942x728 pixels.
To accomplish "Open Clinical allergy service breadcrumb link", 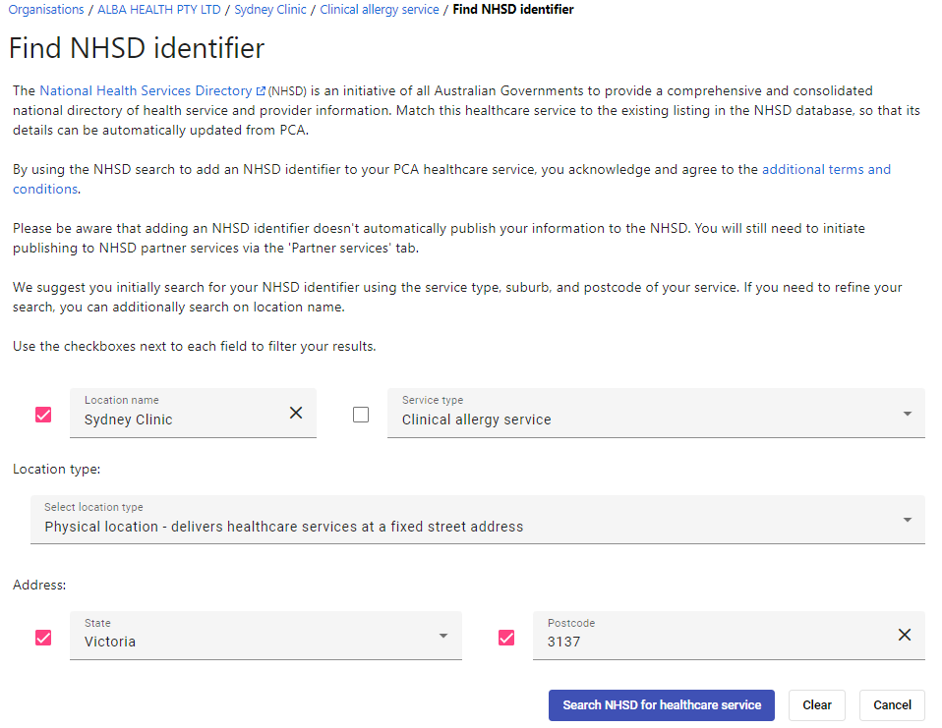I will coord(380,10).
